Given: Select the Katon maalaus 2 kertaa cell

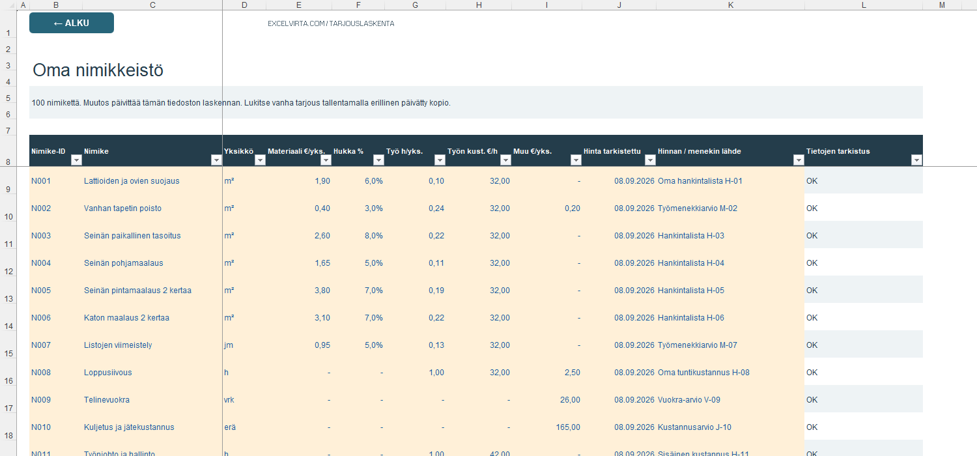Looking at the screenshot, I should click(x=152, y=318).
